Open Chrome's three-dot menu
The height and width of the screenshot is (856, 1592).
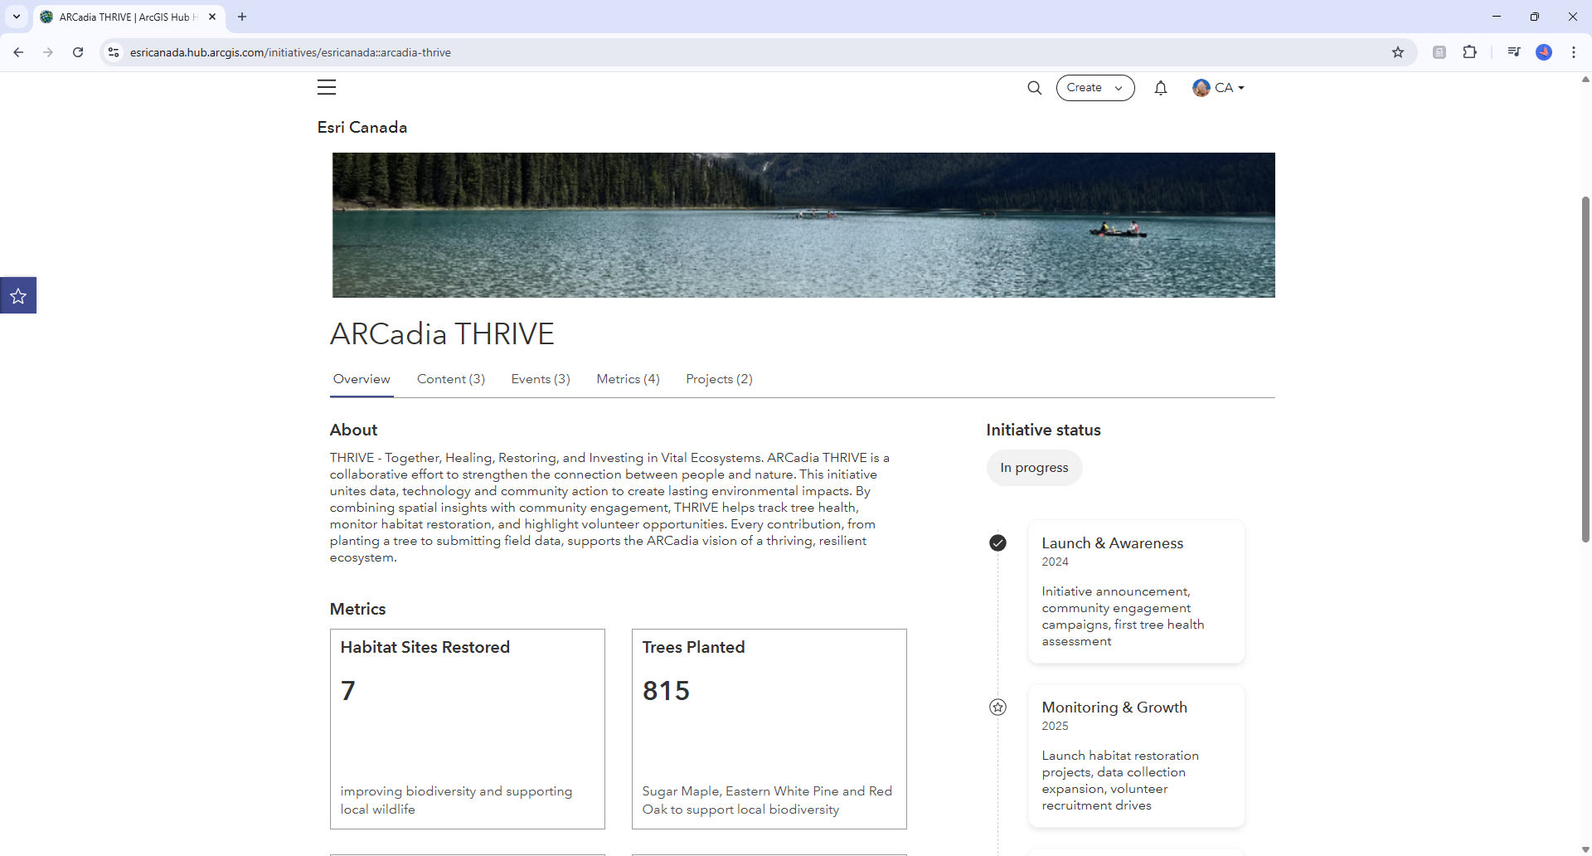coord(1575,51)
